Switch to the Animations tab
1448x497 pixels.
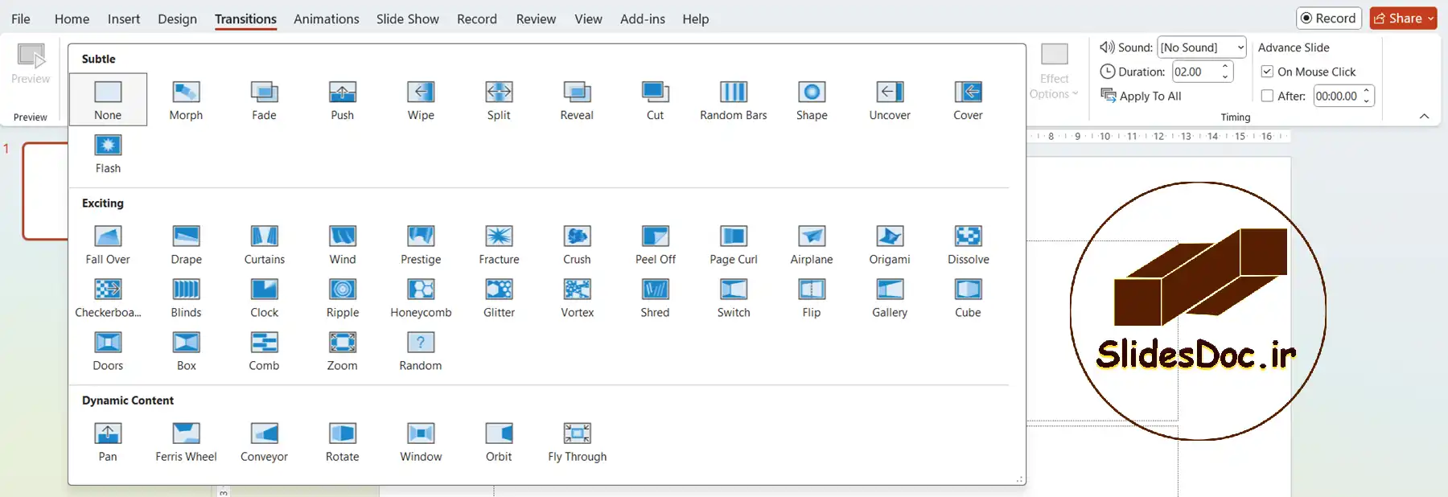click(326, 18)
